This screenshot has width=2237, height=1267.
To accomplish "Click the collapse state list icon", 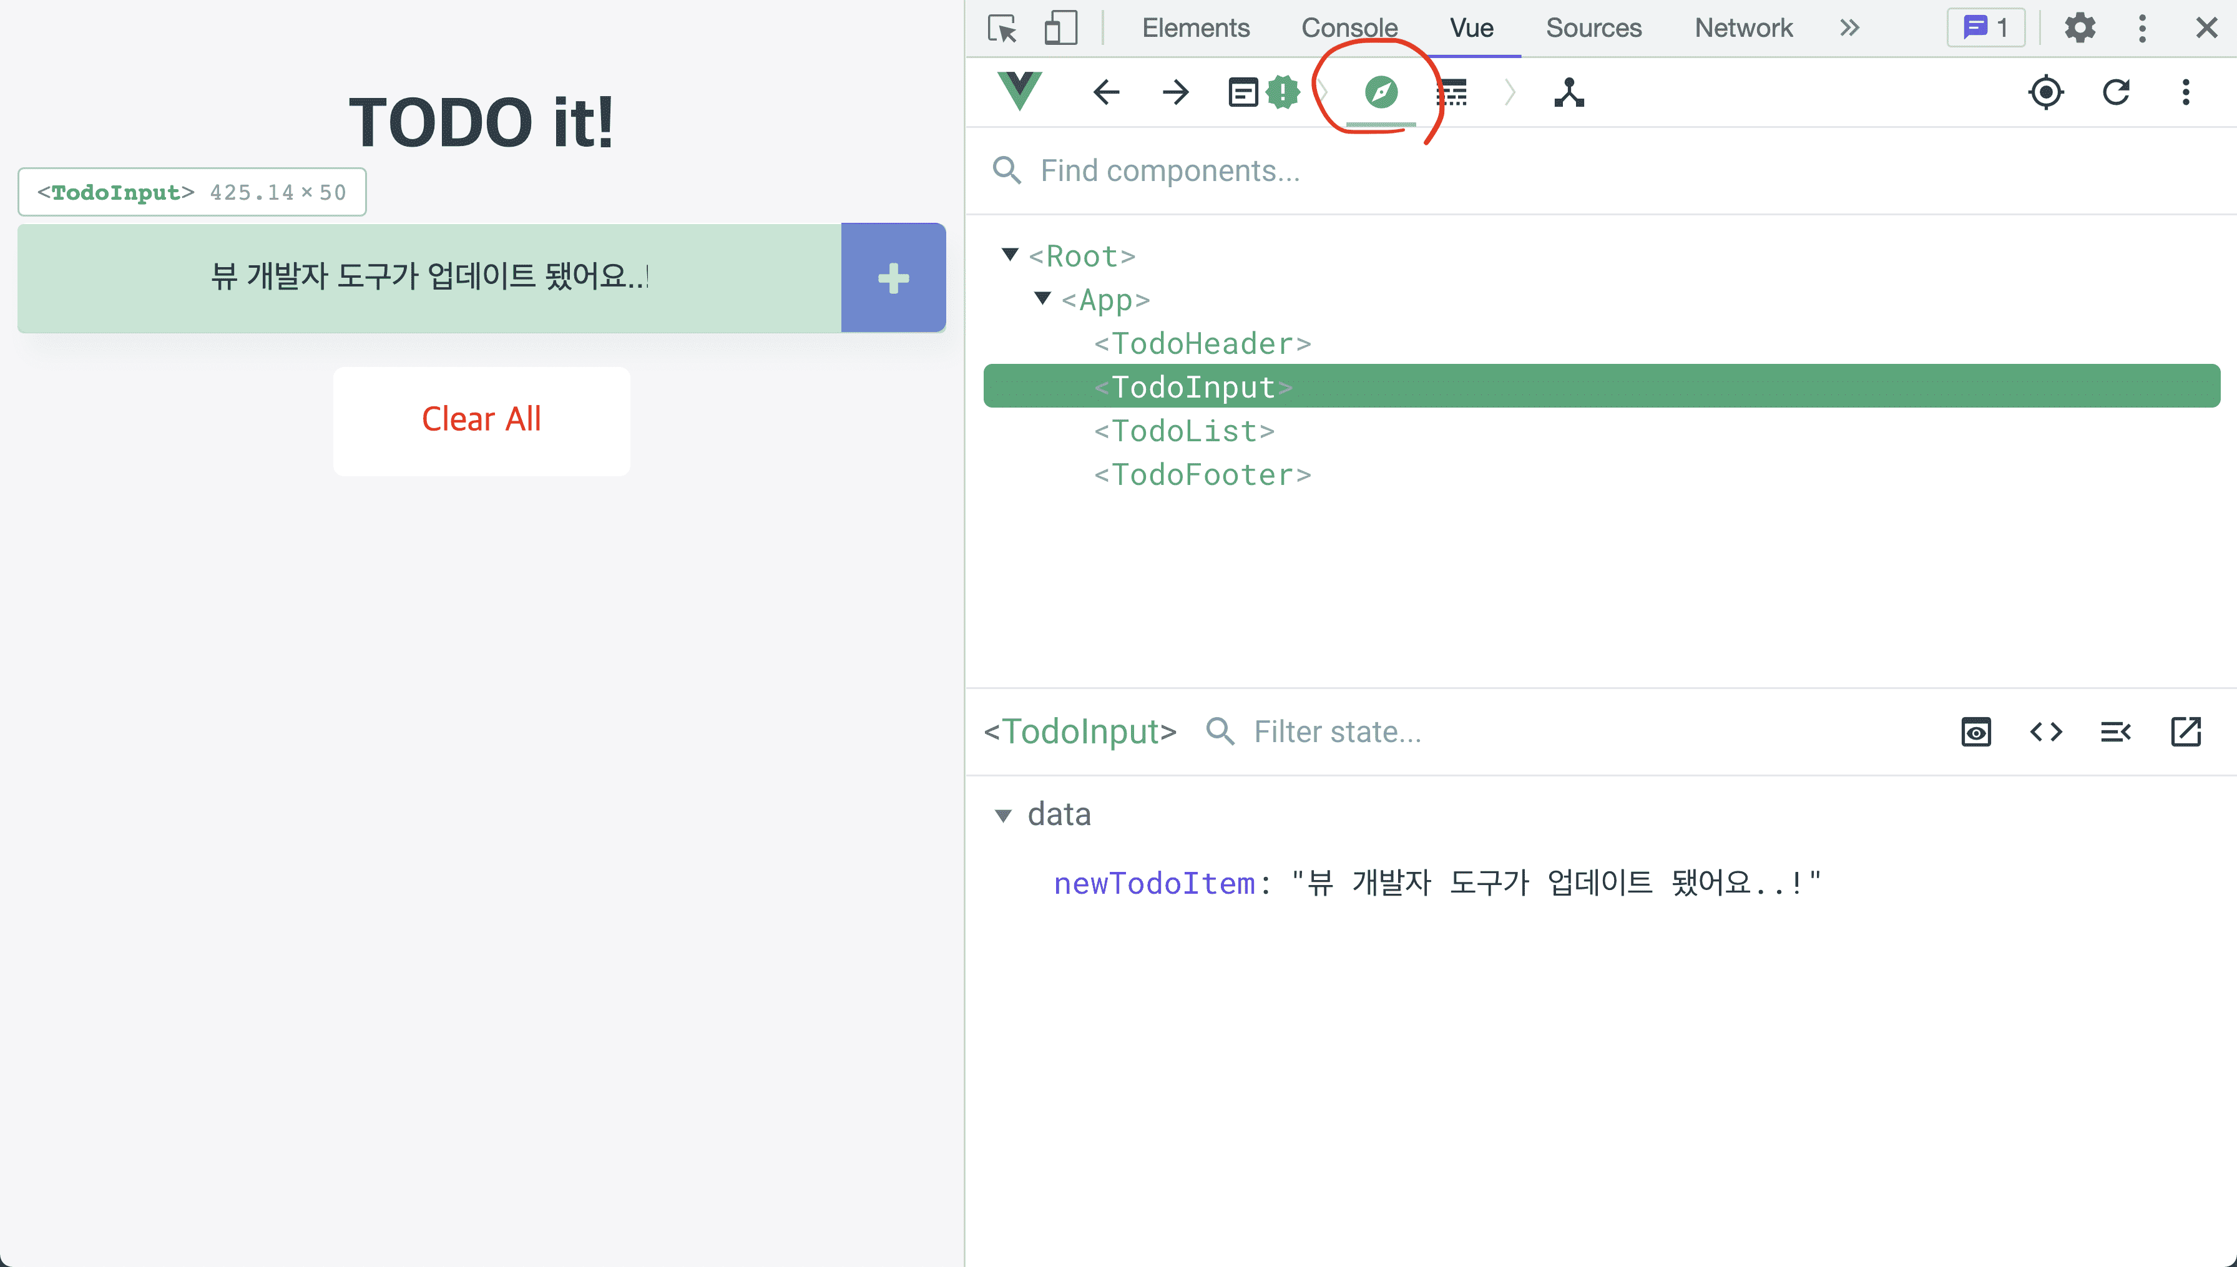I will tap(2115, 732).
